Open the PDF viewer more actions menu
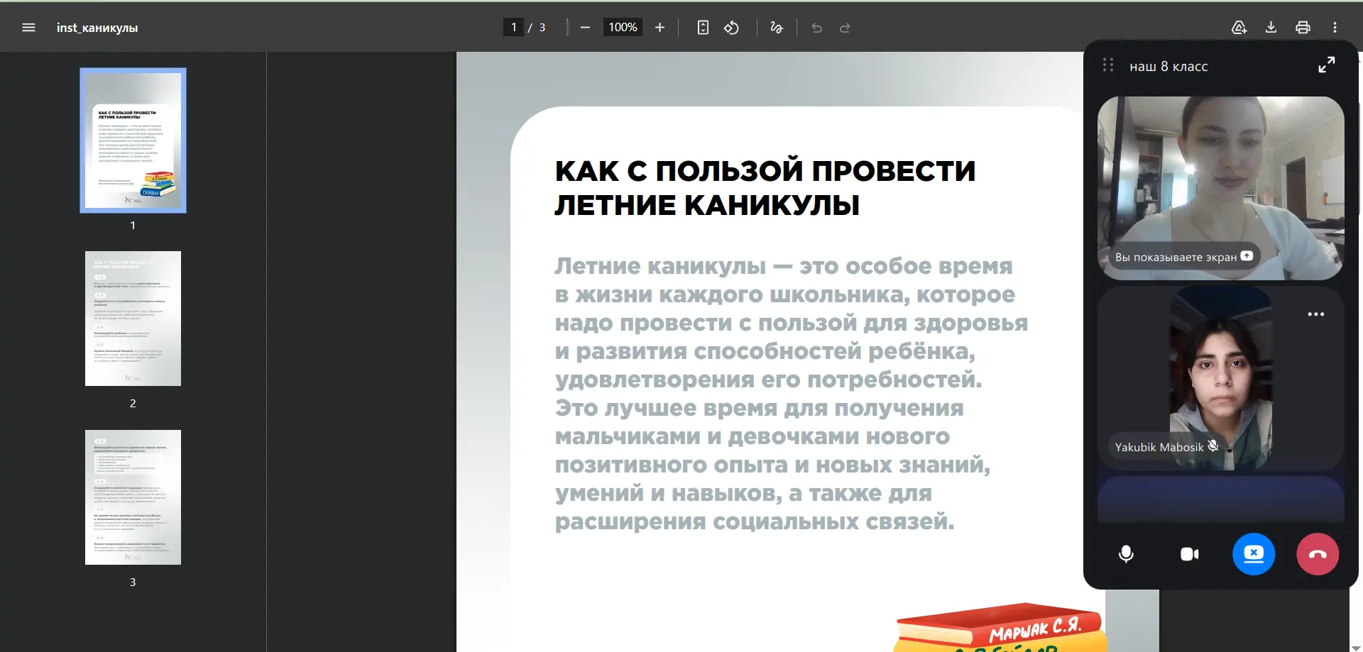The width and height of the screenshot is (1363, 652). (x=1335, y=28)
